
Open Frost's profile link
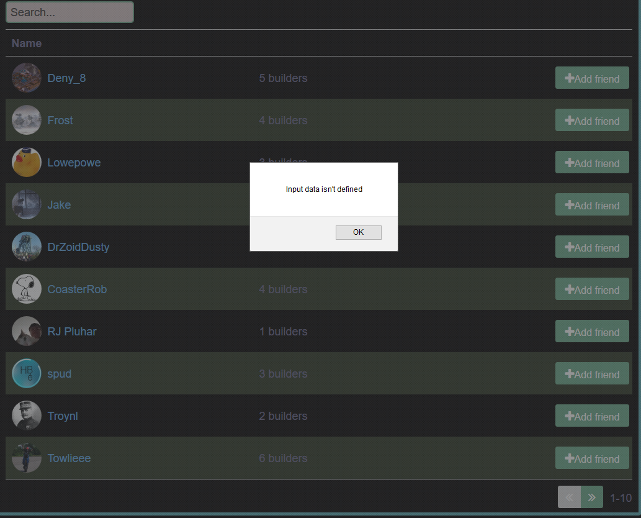coord(60,120)
